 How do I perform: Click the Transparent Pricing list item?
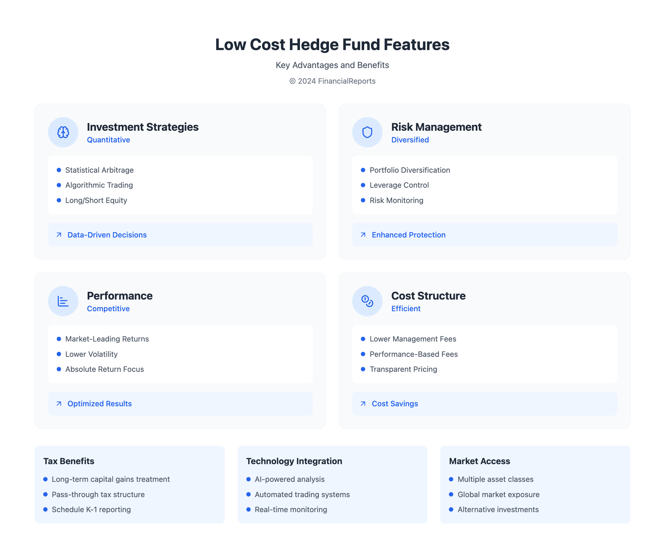(x=403, y=369)
